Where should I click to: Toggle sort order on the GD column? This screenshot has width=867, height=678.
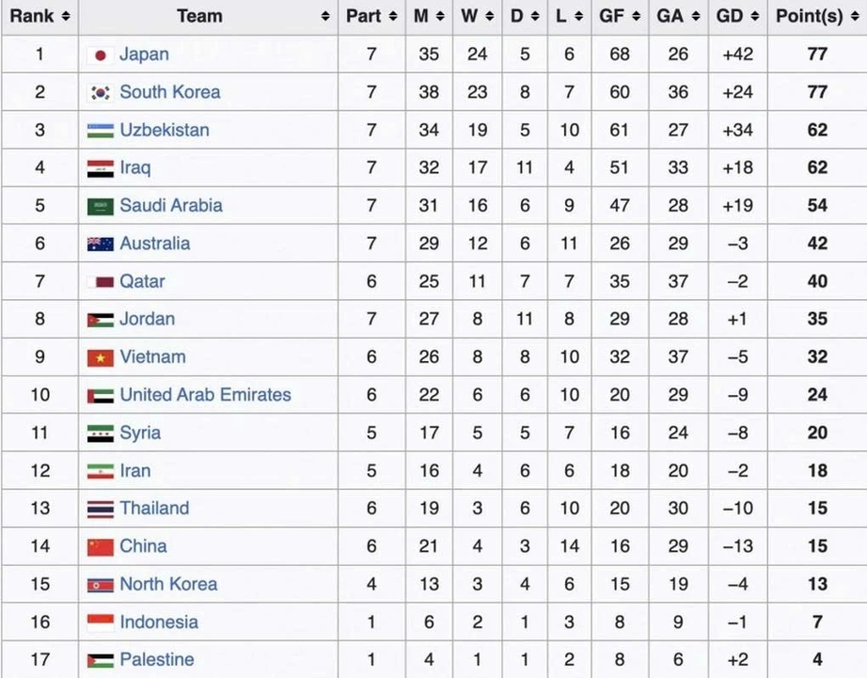tap(752, 16)
